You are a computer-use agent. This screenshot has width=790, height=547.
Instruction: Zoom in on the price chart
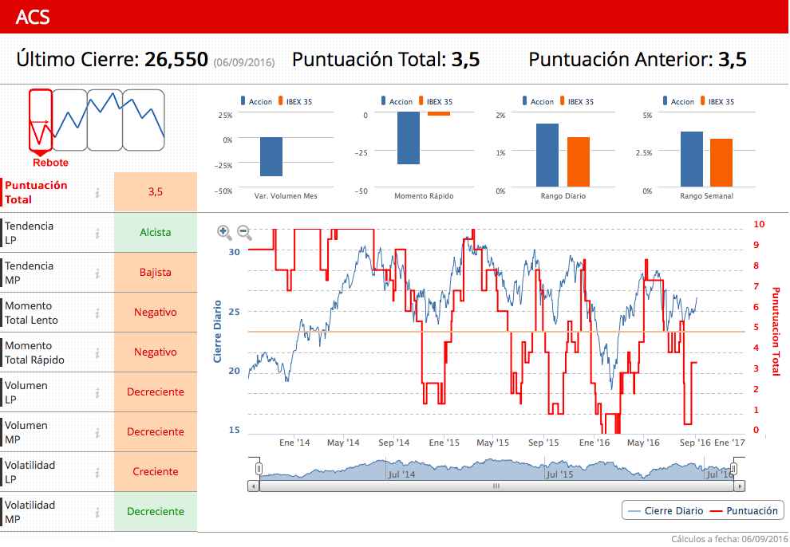[224, 232]
